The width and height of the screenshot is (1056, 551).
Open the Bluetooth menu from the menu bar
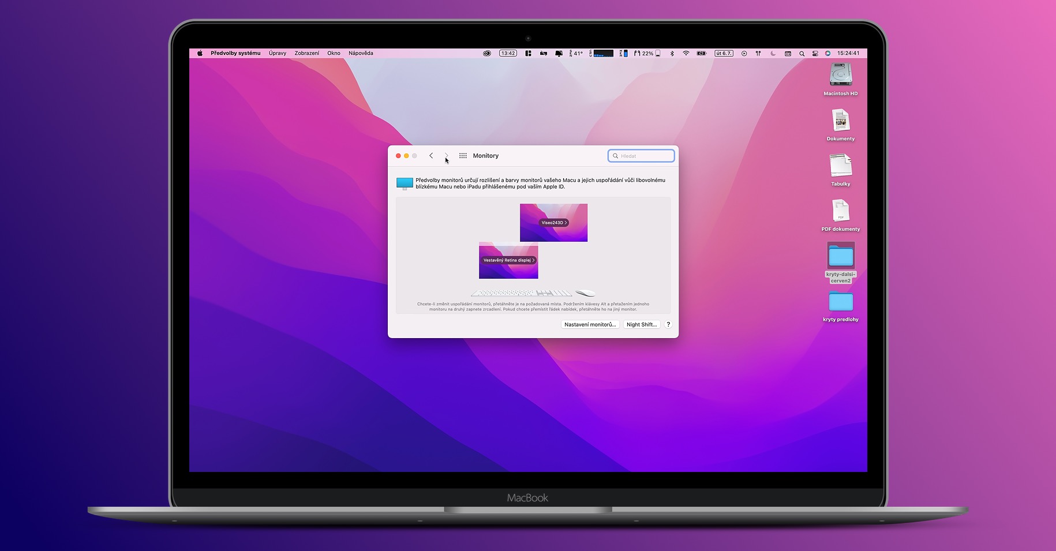[x=672, y=53]
